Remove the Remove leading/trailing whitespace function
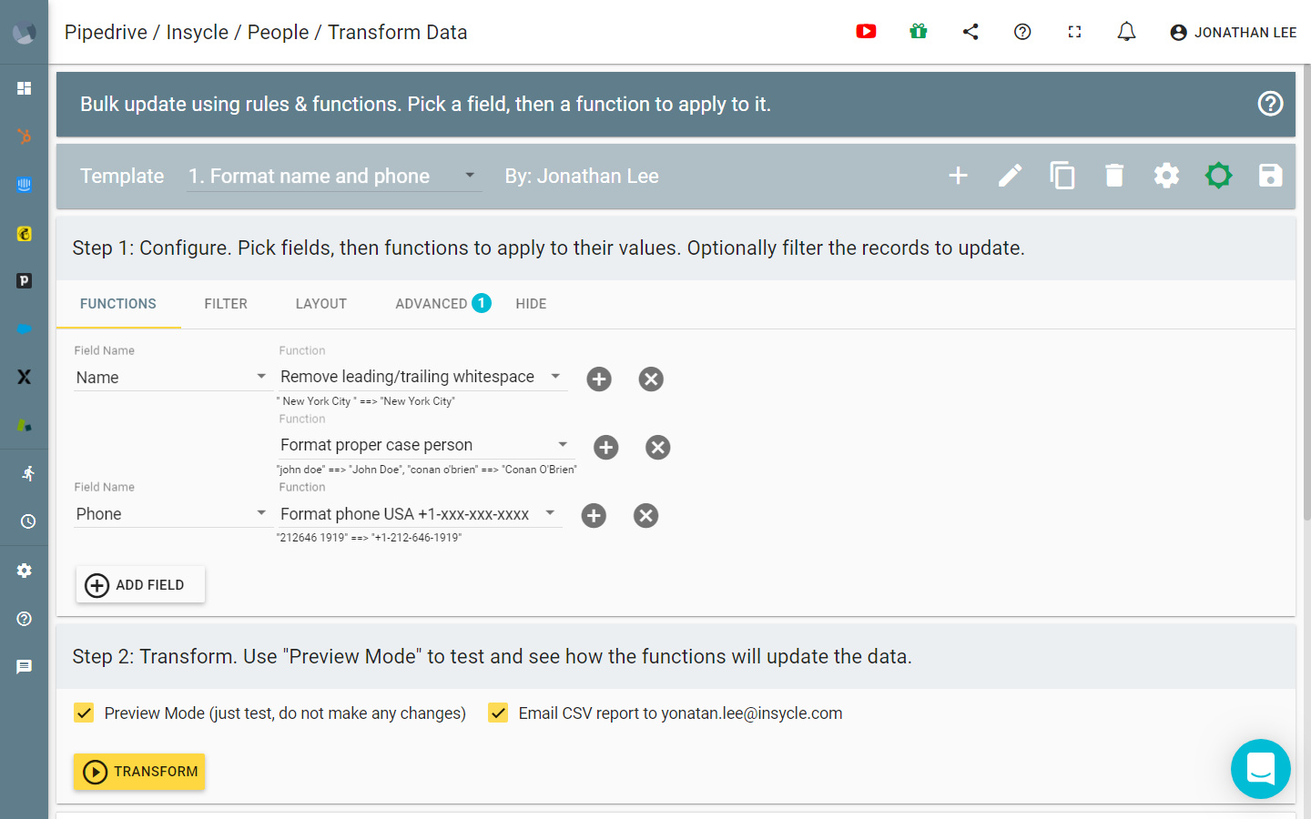This screenshot has width=1311, height=819. [651, 379]
